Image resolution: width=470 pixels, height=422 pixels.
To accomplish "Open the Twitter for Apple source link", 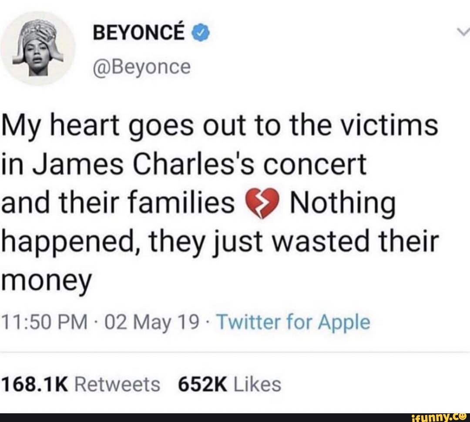I will point(293,322).
